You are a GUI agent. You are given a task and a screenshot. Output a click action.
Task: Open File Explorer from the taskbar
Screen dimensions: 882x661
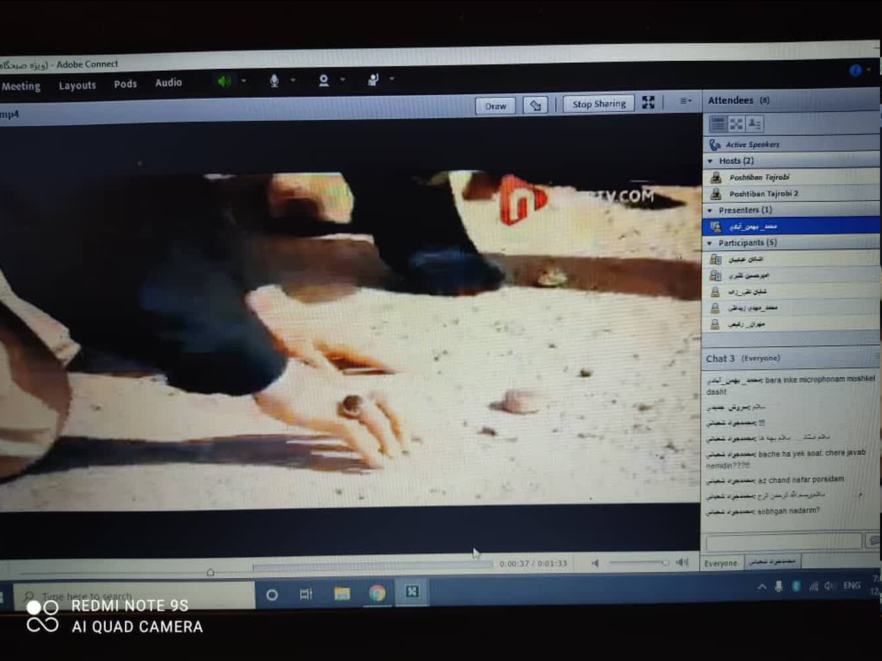click(x=342, y=594)
